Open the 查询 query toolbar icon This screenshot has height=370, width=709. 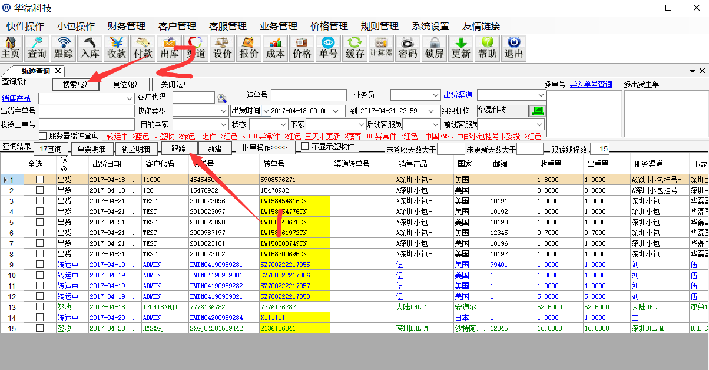point(37,48)
